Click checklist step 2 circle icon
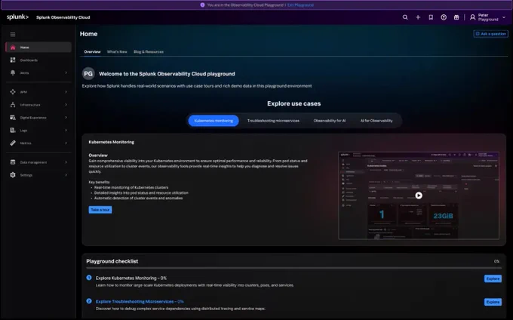This screenshot has width=513, height=320. tap(89, 301)
